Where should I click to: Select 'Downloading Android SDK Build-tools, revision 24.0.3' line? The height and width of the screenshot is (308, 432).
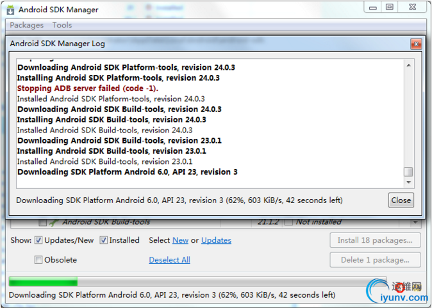tap(119, 109)
